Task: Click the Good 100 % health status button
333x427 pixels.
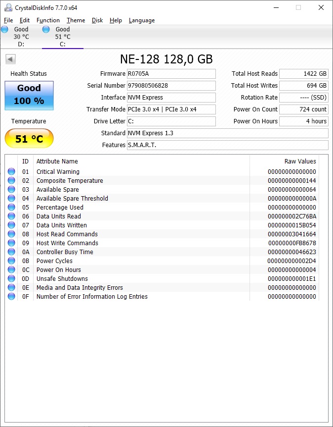Action: (29, 95)
